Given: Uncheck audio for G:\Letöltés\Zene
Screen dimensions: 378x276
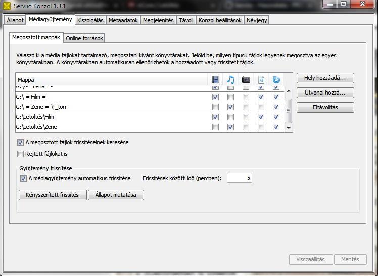Looking at the screenshot, I should tap(231, 127).
